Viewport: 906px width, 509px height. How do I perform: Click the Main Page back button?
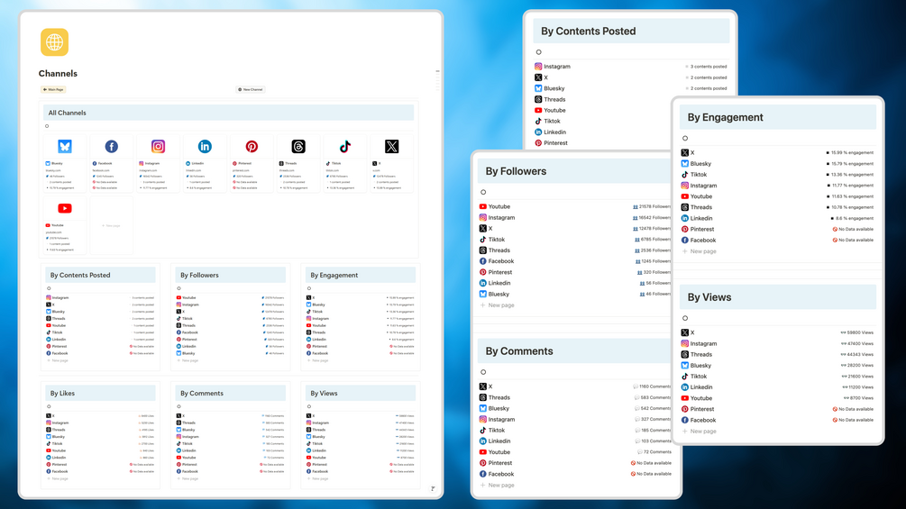point(53,89)
